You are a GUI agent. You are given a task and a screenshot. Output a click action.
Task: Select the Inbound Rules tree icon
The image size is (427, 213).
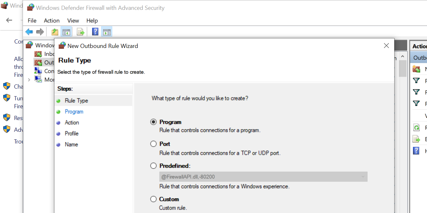[x=38, y=54]
